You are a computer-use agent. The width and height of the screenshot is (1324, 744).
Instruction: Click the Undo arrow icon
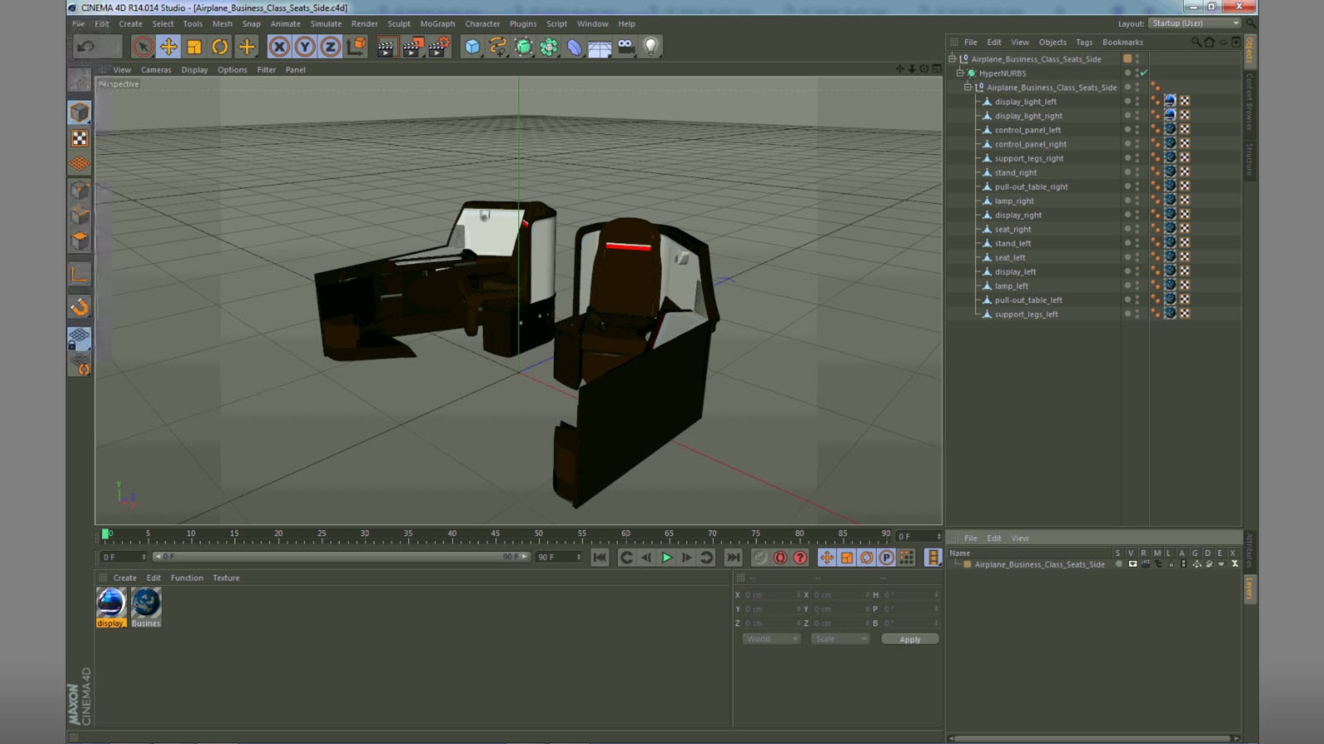(86, 47)
